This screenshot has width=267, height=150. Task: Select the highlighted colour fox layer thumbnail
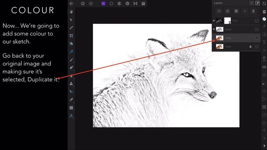pyautogui.click(x=219, y=38)
